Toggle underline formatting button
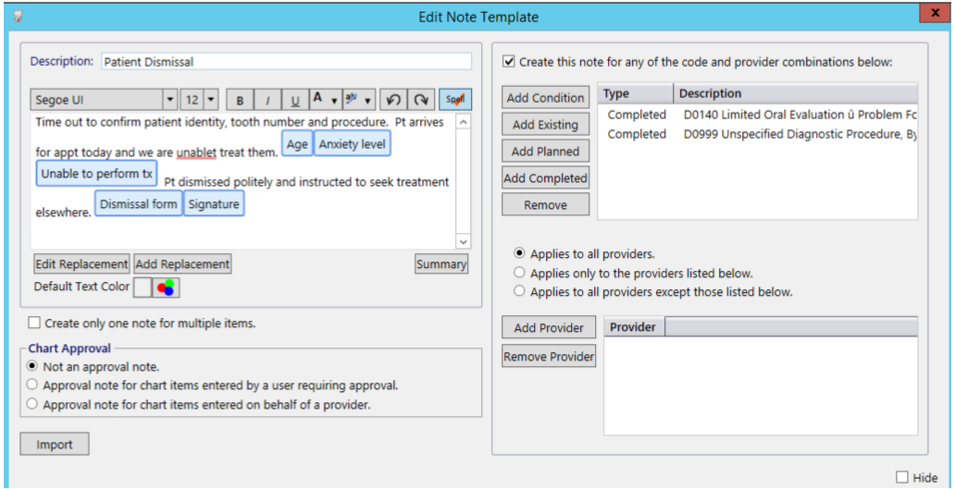Image resolution: width=955 pixels, height=489 pixels. point(295,100)
